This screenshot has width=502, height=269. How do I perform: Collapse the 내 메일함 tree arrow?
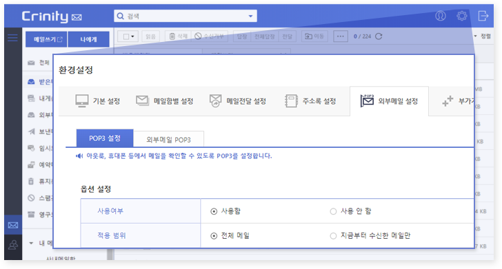pyautogui.click(x=31, y=243)
